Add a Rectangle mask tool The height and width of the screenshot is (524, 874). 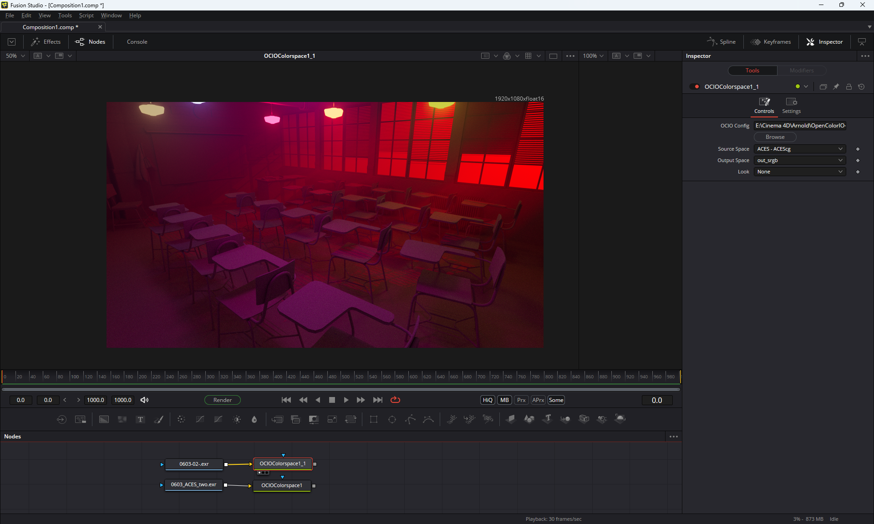click(373, 419)
